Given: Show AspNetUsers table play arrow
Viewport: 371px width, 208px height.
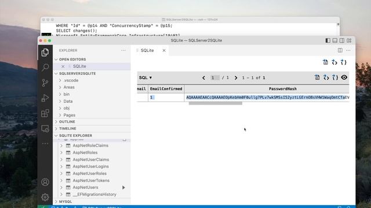Looking at the screenshot, I should tap(123, 187).
